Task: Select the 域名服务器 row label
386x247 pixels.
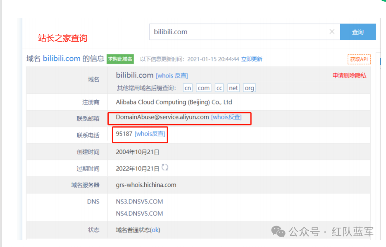Action: (85, 185)
